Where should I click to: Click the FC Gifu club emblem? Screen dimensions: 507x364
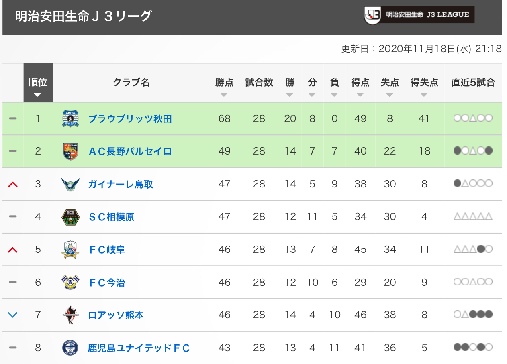point(71,250)
